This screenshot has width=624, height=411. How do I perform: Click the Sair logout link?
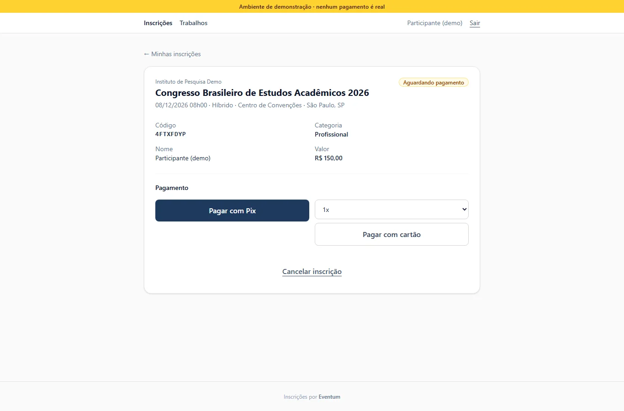tap(475, 23)
